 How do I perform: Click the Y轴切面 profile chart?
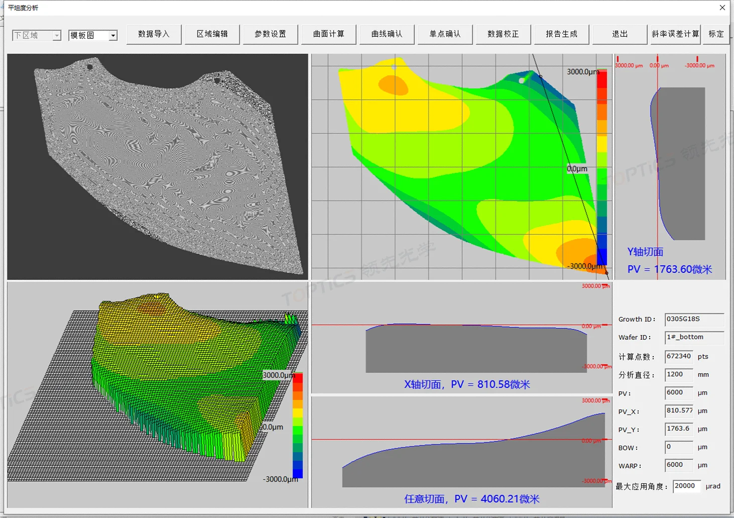[670, 167]
